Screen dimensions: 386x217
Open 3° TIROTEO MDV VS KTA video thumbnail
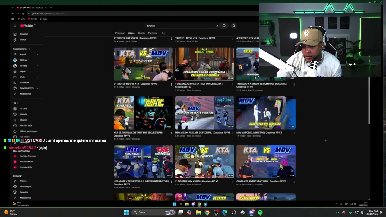[x=143, y=64]
